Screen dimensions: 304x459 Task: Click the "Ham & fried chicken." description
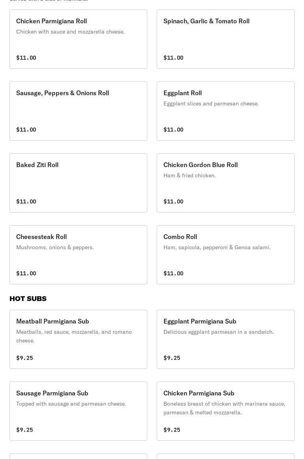click(x=190, y=175)
